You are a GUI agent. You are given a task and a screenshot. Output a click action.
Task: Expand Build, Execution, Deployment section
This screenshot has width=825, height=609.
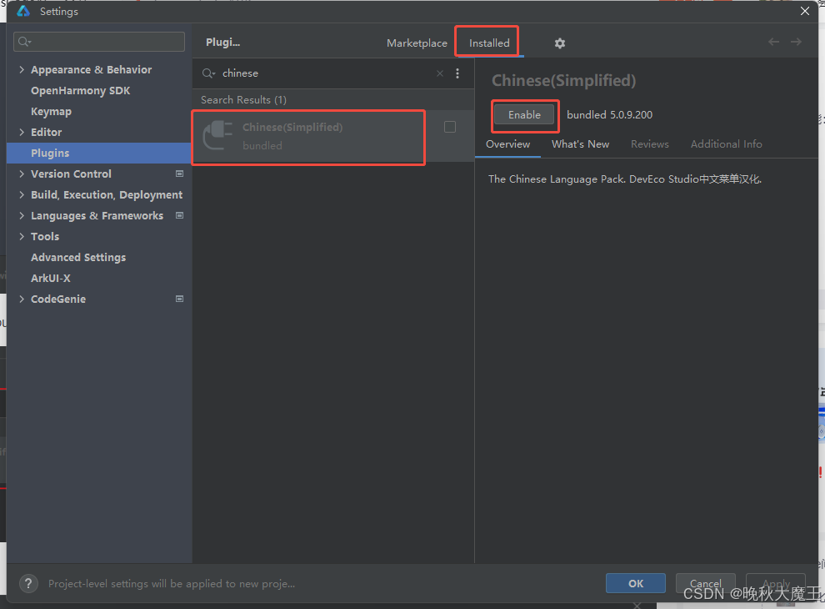22,194
